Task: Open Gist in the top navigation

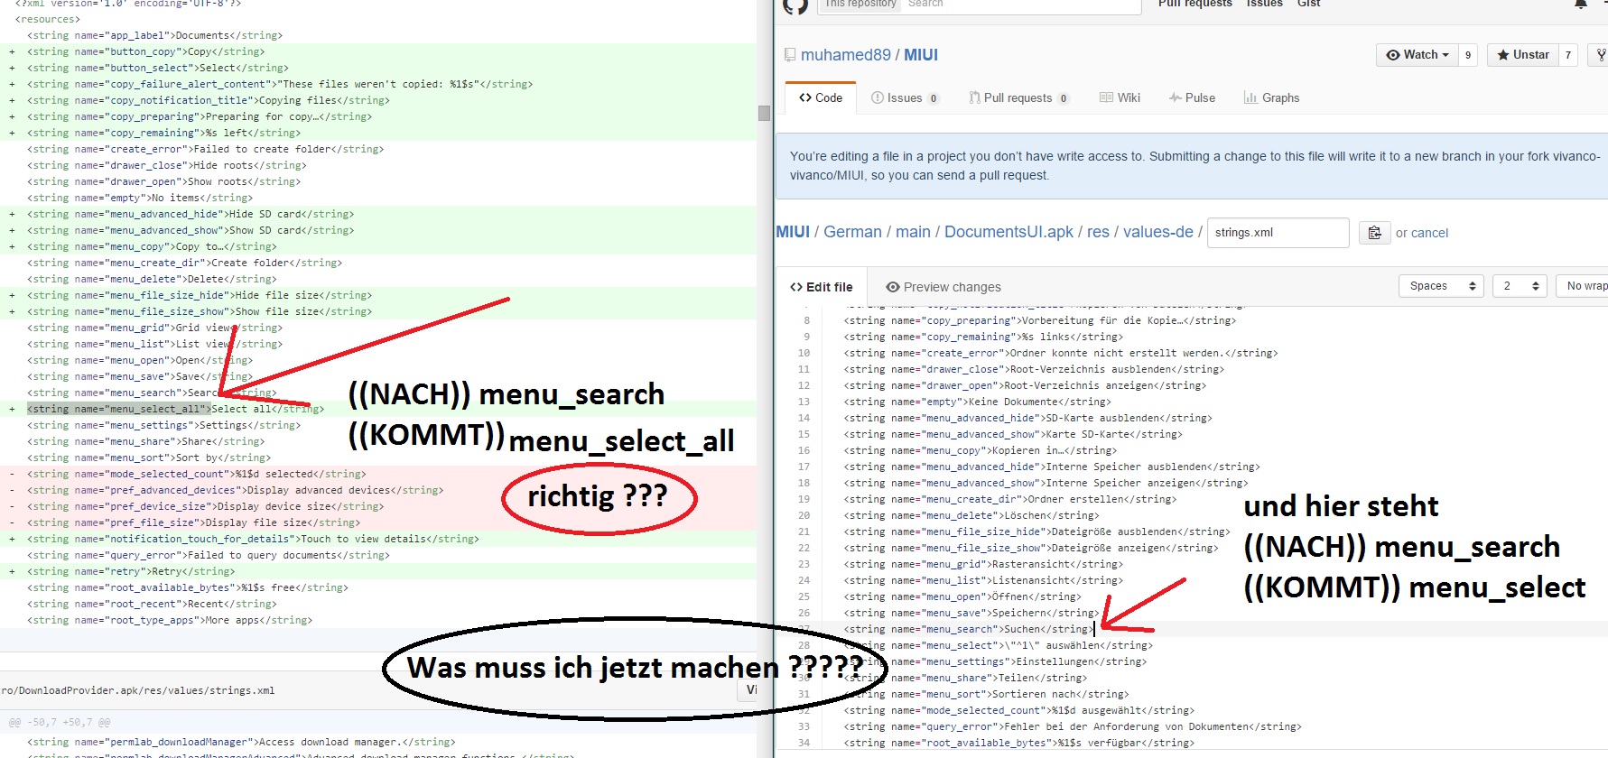Action: click(x=1308, y=4)
